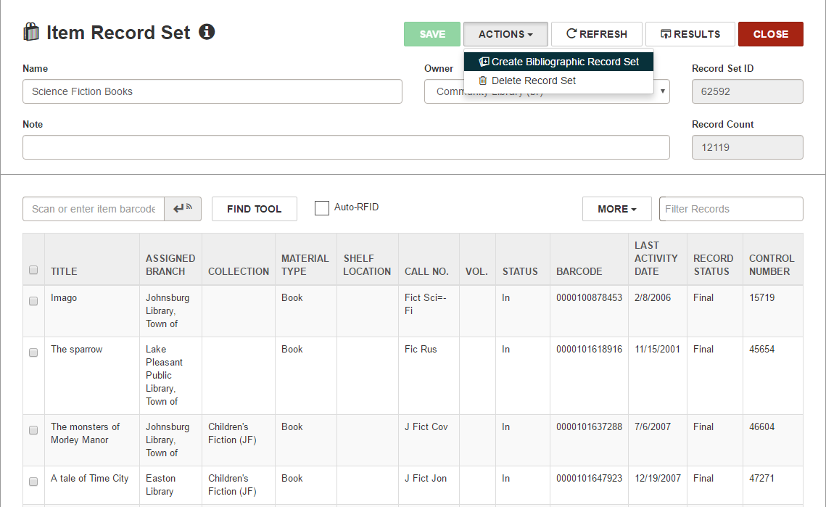Tick the checkbox for The sparrow

point(33,353)
